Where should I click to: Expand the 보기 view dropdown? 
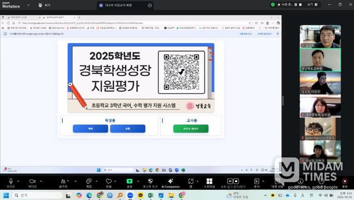click(312, 4)
